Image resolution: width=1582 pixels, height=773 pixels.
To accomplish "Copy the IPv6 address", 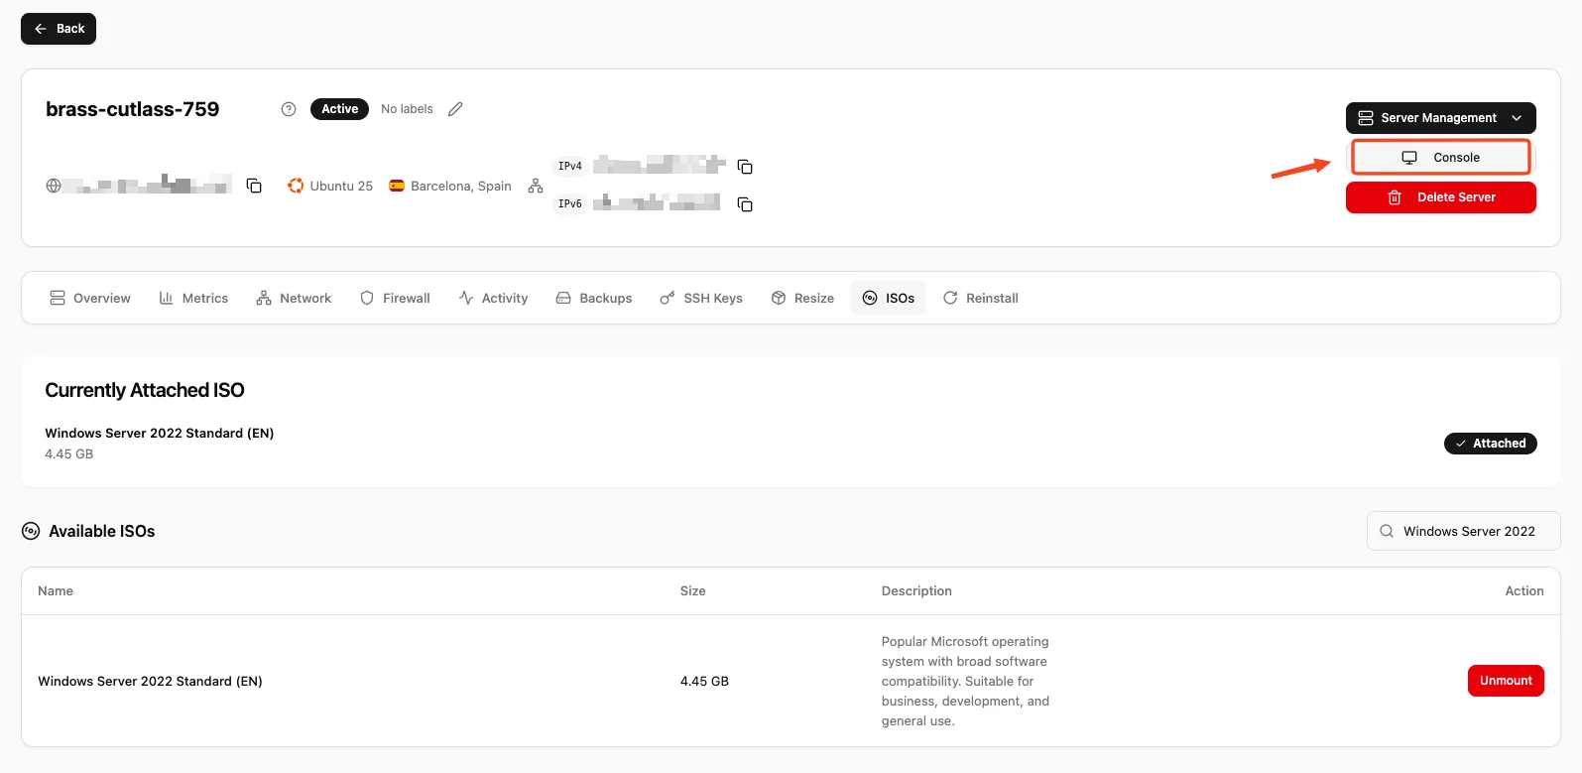I will [x=745, y=204].
